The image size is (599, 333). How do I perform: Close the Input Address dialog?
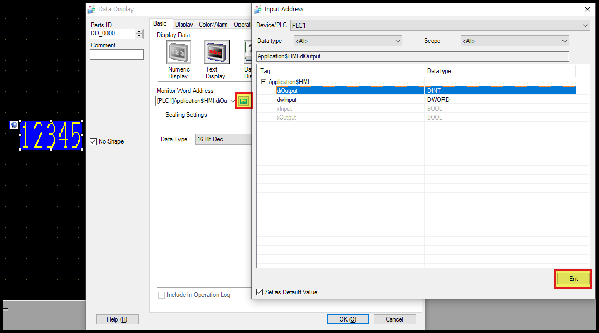[x=587, y=9]
